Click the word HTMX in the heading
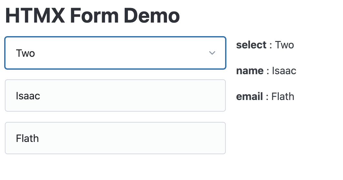 pyautogui.click(x=35, y=16)
